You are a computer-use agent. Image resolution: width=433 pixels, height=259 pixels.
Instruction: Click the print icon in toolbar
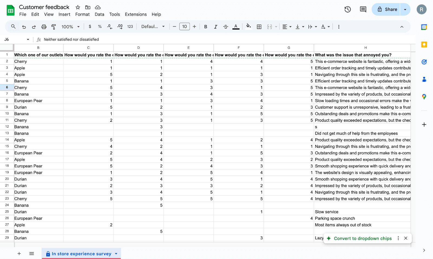[x=44, y=27]
